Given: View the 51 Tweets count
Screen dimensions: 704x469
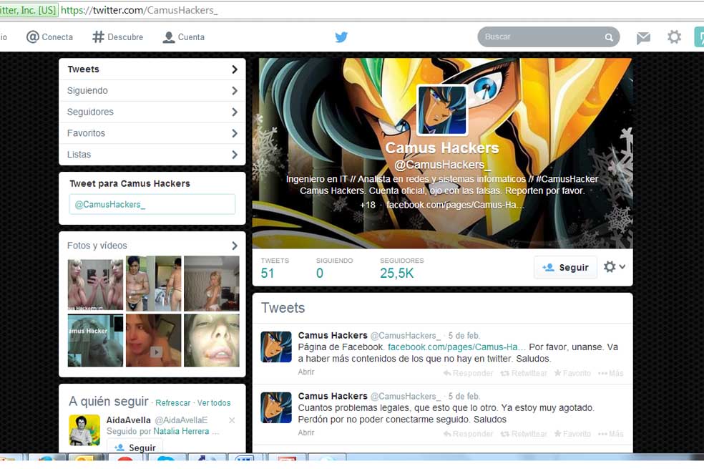Looking at the screenshot, I should point(274,269).
